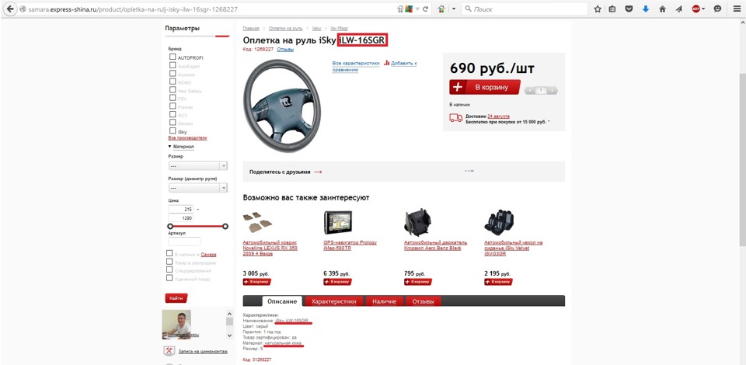The width and height of the screenshot is (746, 365).
Task: Check the AUTOPROFI brand checkbox
Action: (x=173, y=57)
